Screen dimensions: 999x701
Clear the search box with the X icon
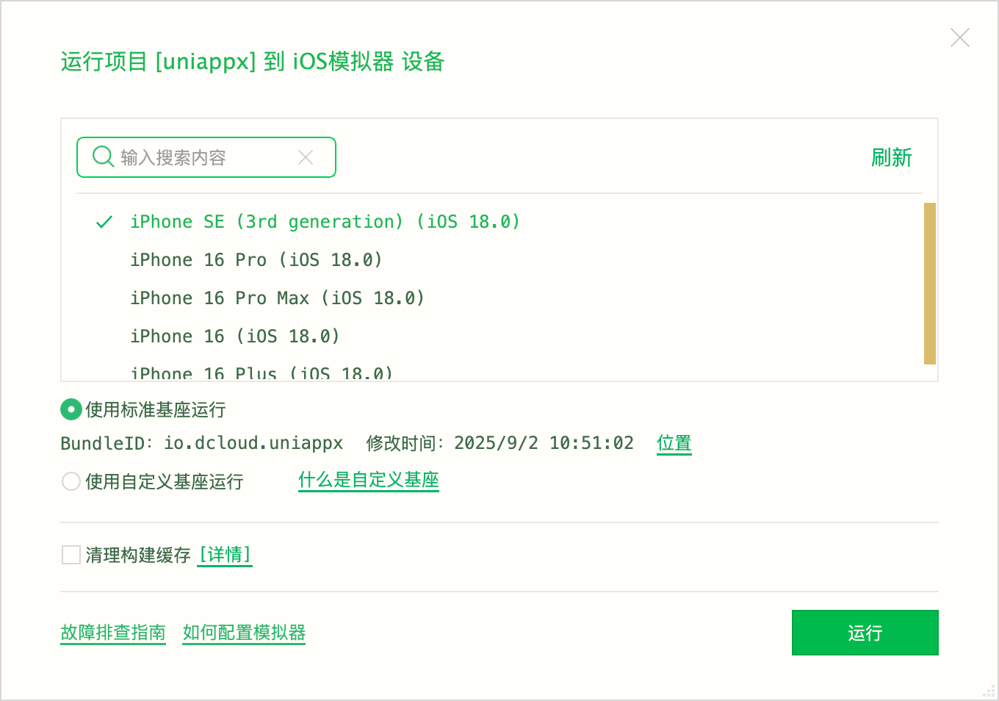click(306, 157)
